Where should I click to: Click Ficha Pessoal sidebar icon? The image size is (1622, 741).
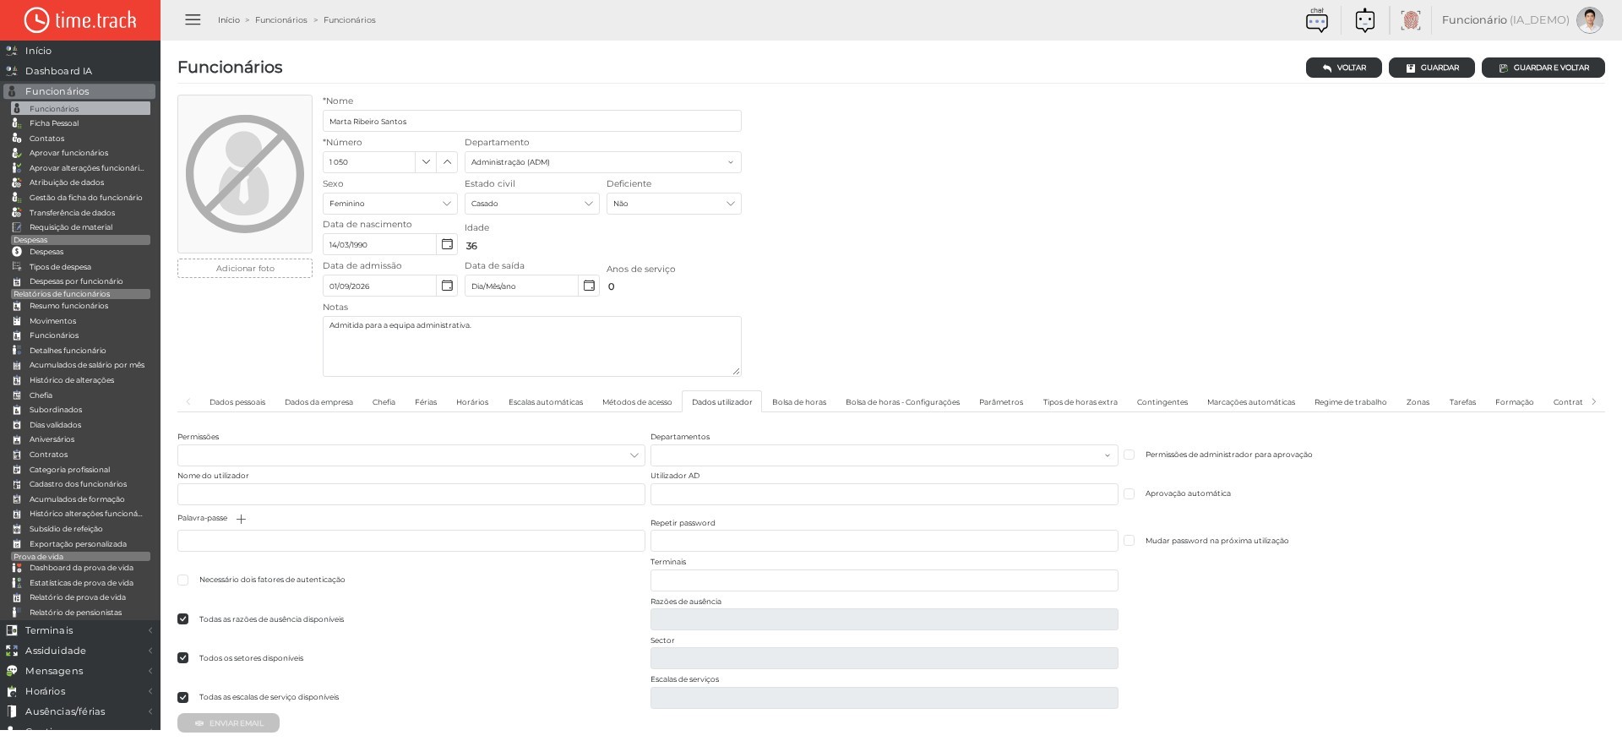pos(17,123)
